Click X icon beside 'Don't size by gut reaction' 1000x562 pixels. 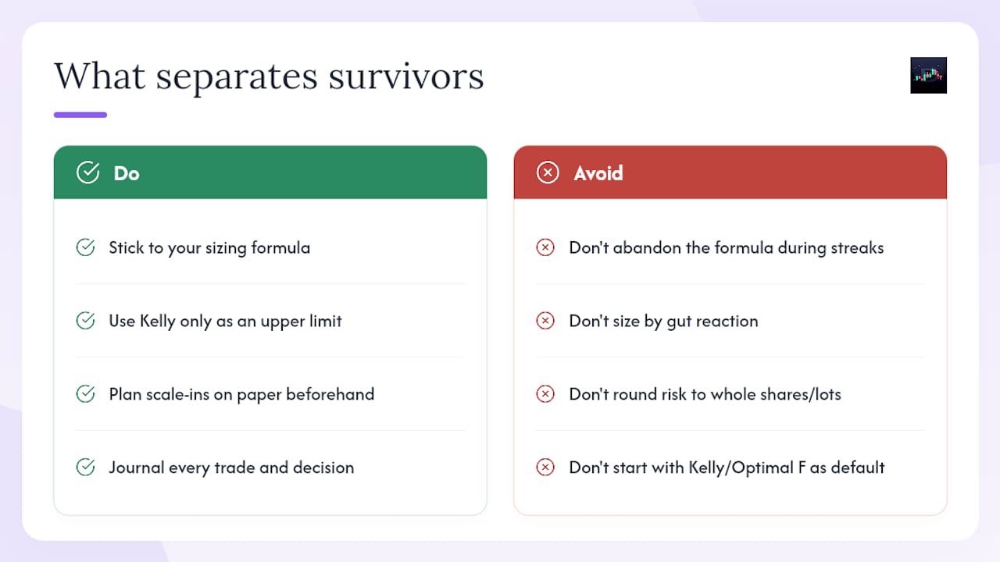tap(545, 321)
